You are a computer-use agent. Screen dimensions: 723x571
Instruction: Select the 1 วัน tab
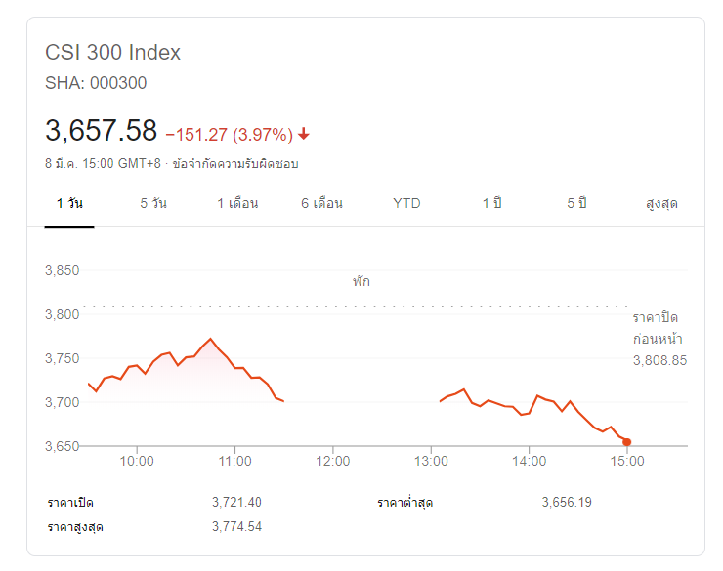68,203
